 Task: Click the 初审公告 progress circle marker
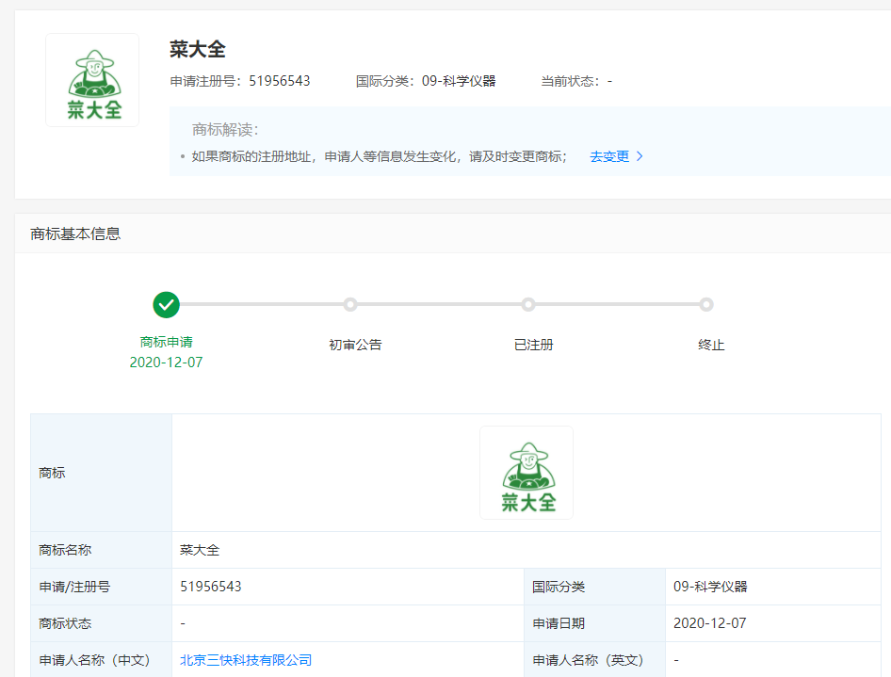(350, 304)
